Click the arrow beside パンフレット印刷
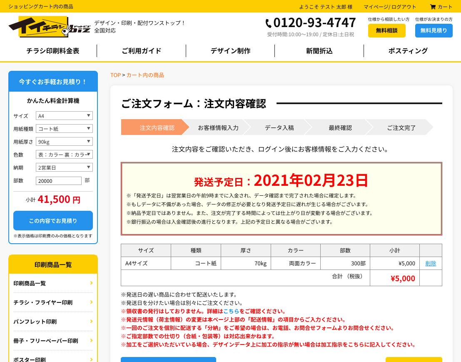 (x=91, y=322)
